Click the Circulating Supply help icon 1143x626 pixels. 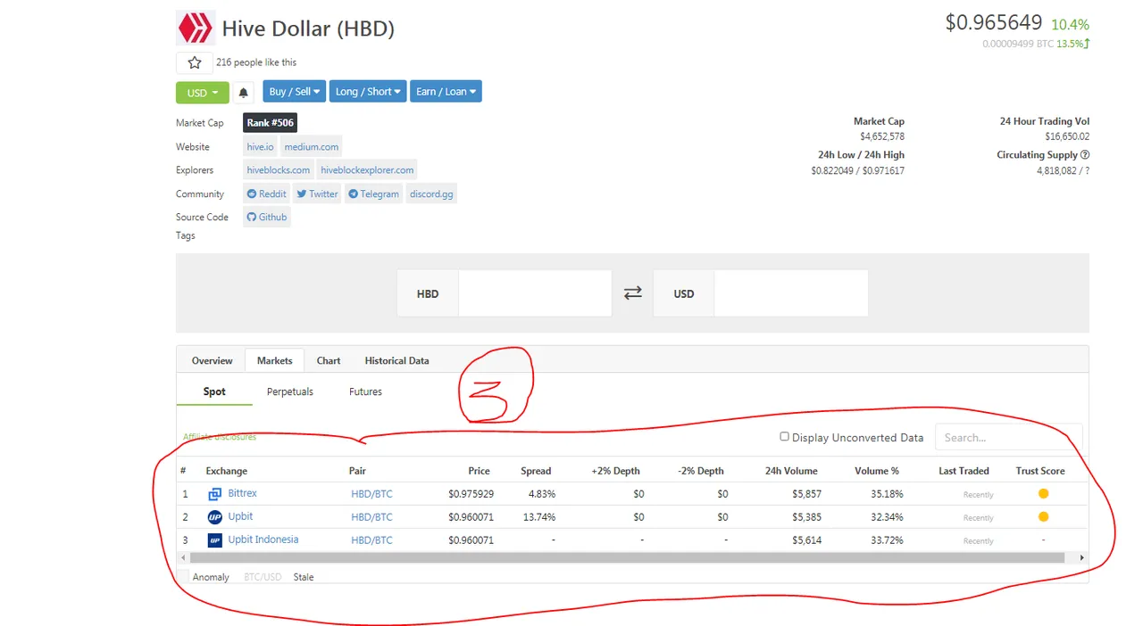[x=1085, y=155]
